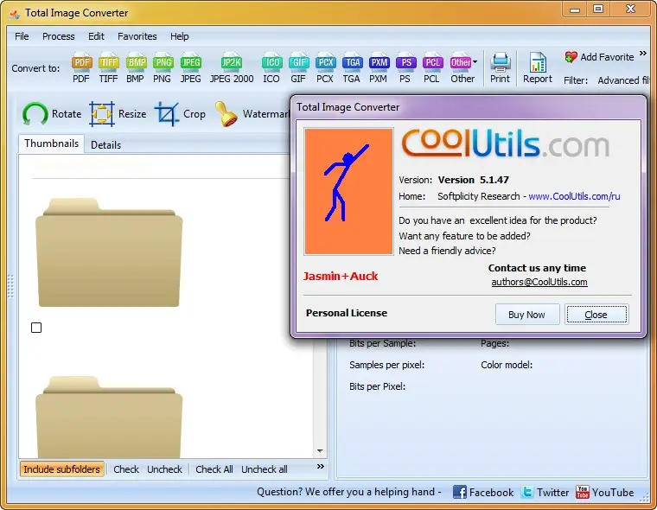Expand main toolbar overflow chevron
The width and height of the screenshot is (657, 510).
[x=643, y=54]
